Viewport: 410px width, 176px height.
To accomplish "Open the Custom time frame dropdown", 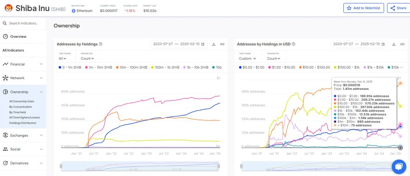I will pos(247,58).
